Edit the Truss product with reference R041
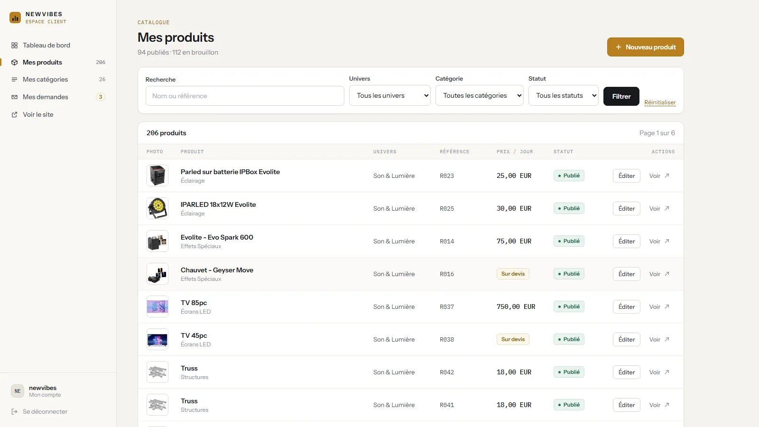The width and height of the screenshot is (759, 427). [626, 405]
